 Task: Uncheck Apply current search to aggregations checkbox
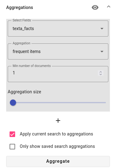12,134
